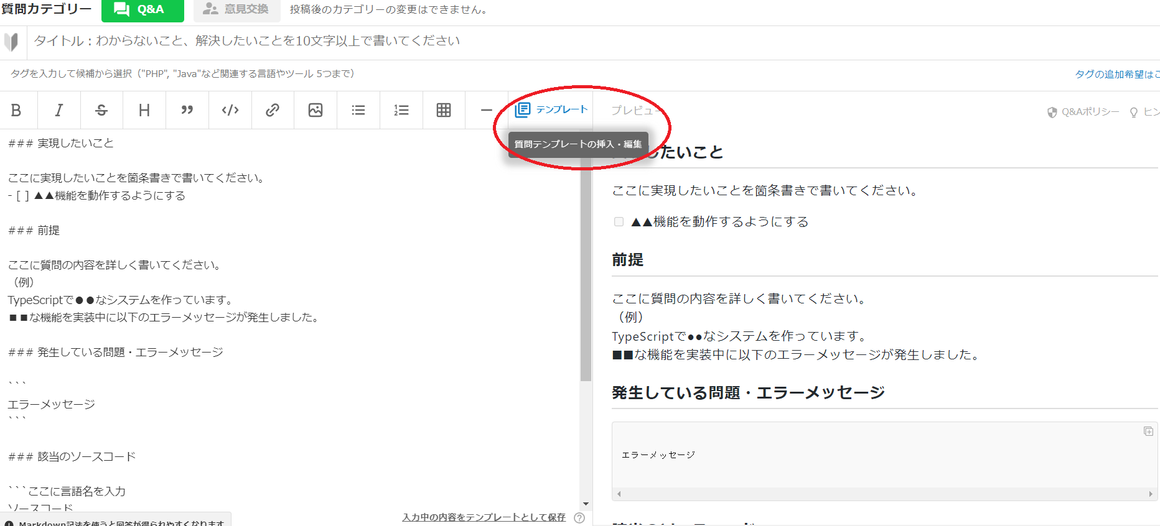The width and height of the screenshot is (1160, 526).
Task: Save content via 入力中の内容をテンプレートとして保存
Action: (x=484, y=517)
